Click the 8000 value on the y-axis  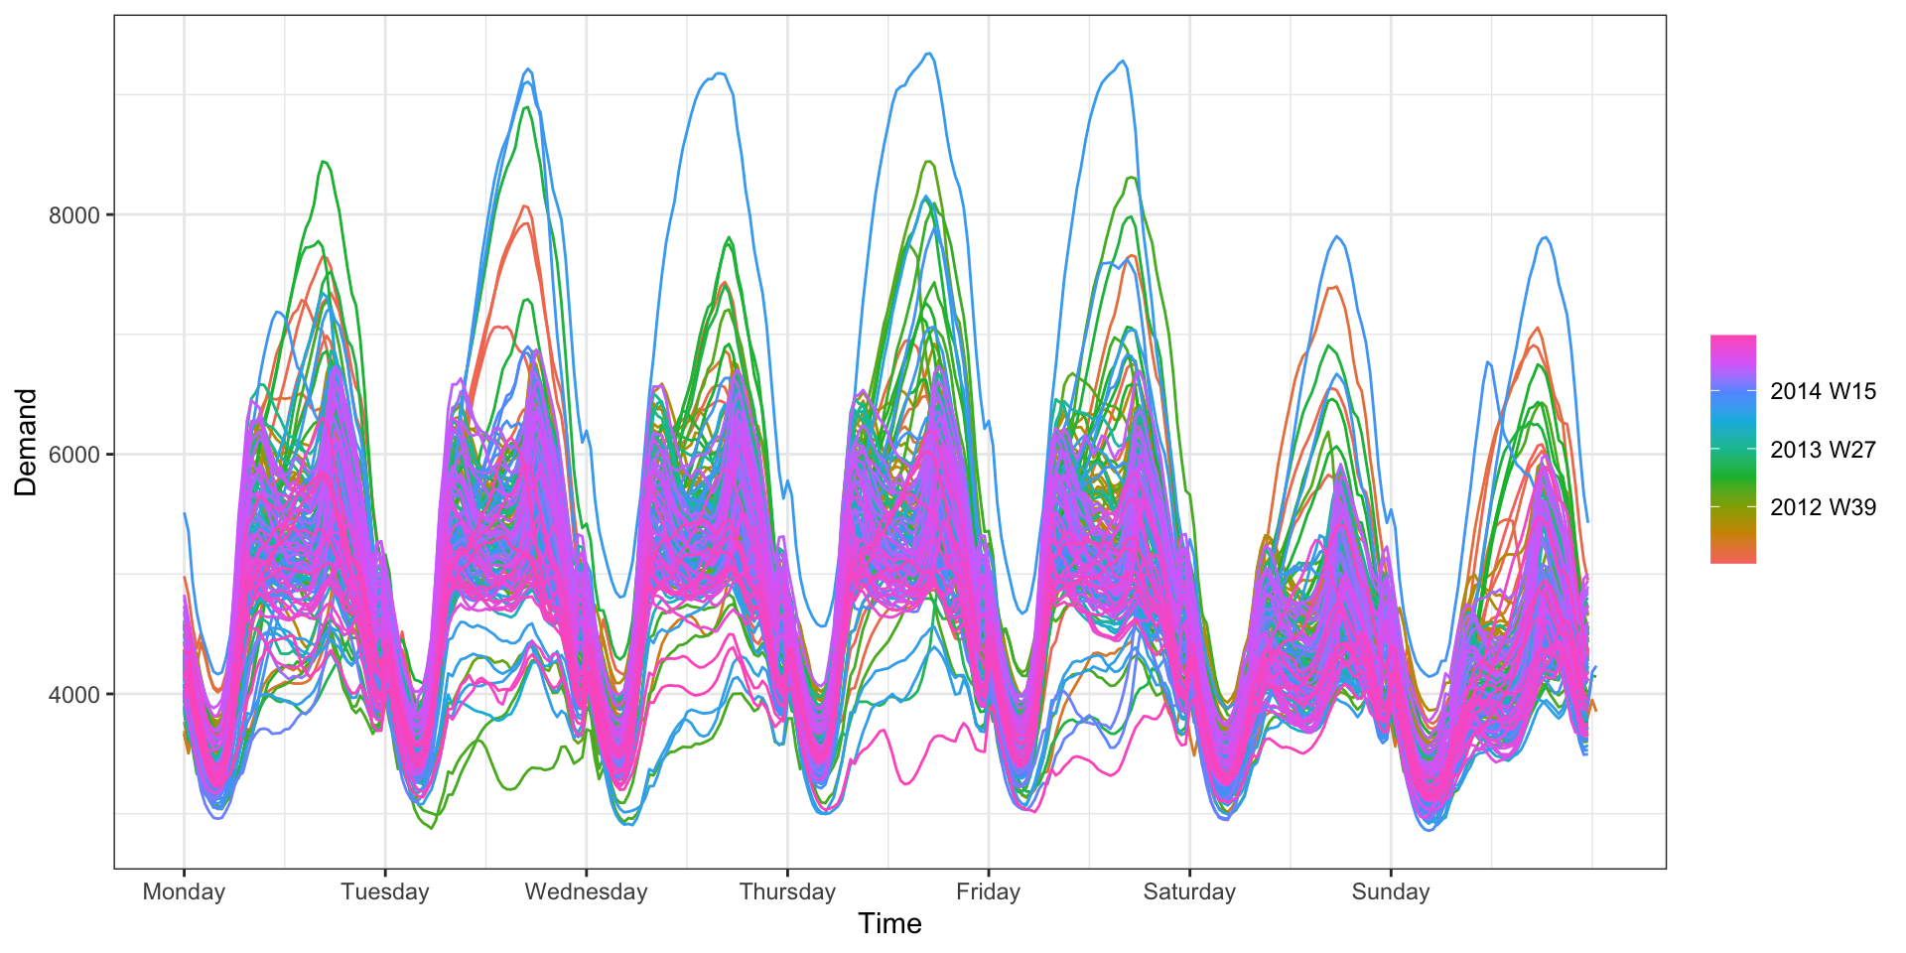click(74, 215)
